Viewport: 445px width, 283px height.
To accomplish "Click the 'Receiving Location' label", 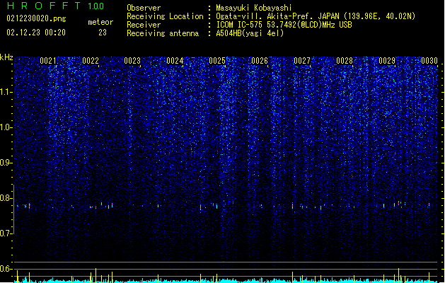I will (165, 16).
